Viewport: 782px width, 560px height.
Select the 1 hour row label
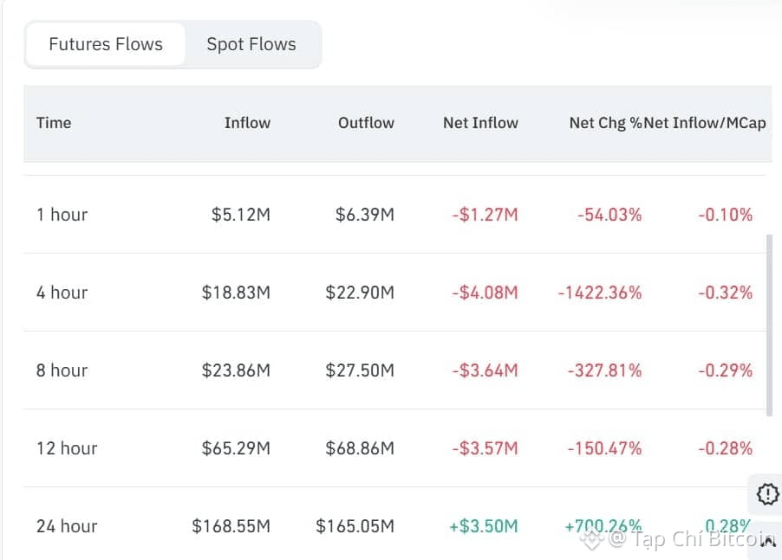click(x=62, y=215)
